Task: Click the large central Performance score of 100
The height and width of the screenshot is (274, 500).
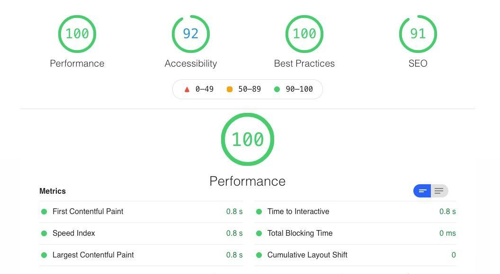Action: (x=248, y=139)
